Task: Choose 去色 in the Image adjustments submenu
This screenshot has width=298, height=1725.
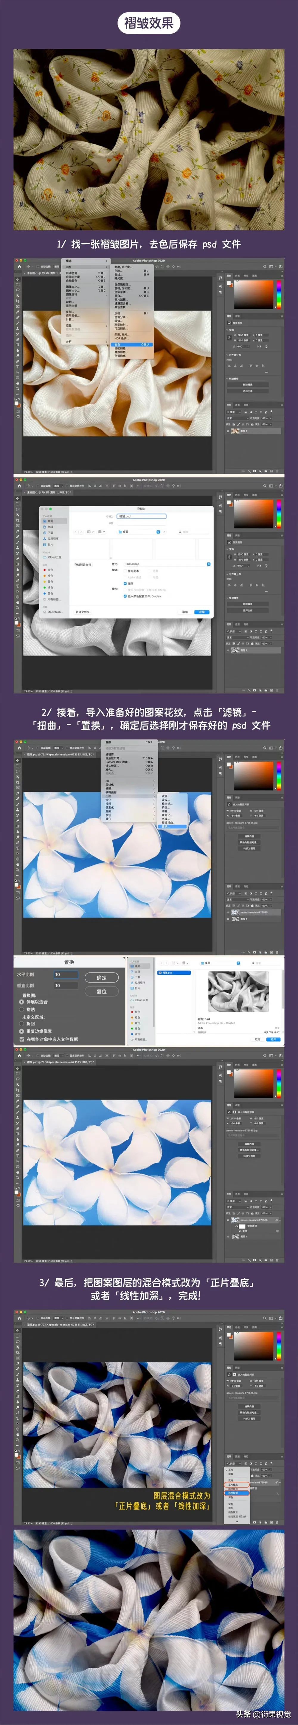Action: [132, 344]
